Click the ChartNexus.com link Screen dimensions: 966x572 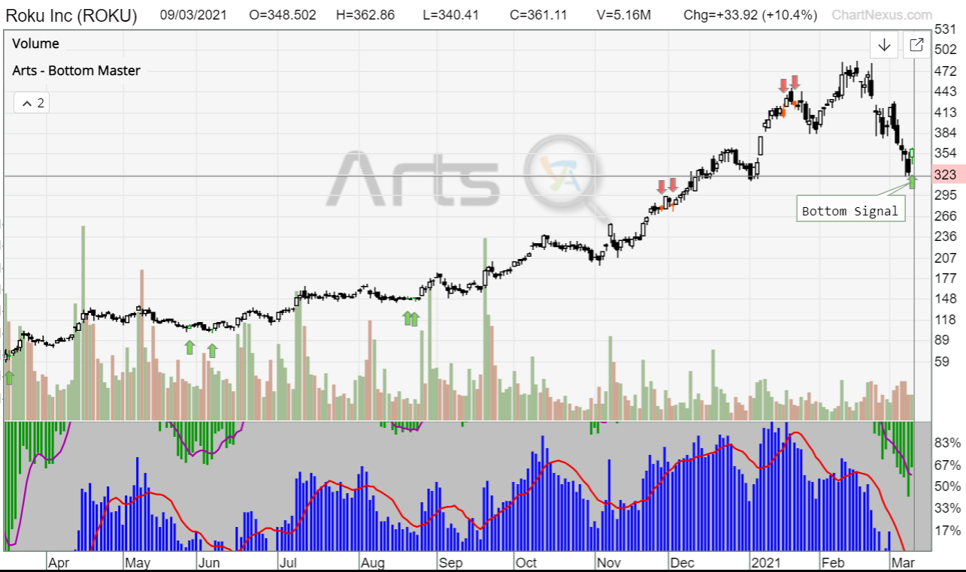pos(881,14)
